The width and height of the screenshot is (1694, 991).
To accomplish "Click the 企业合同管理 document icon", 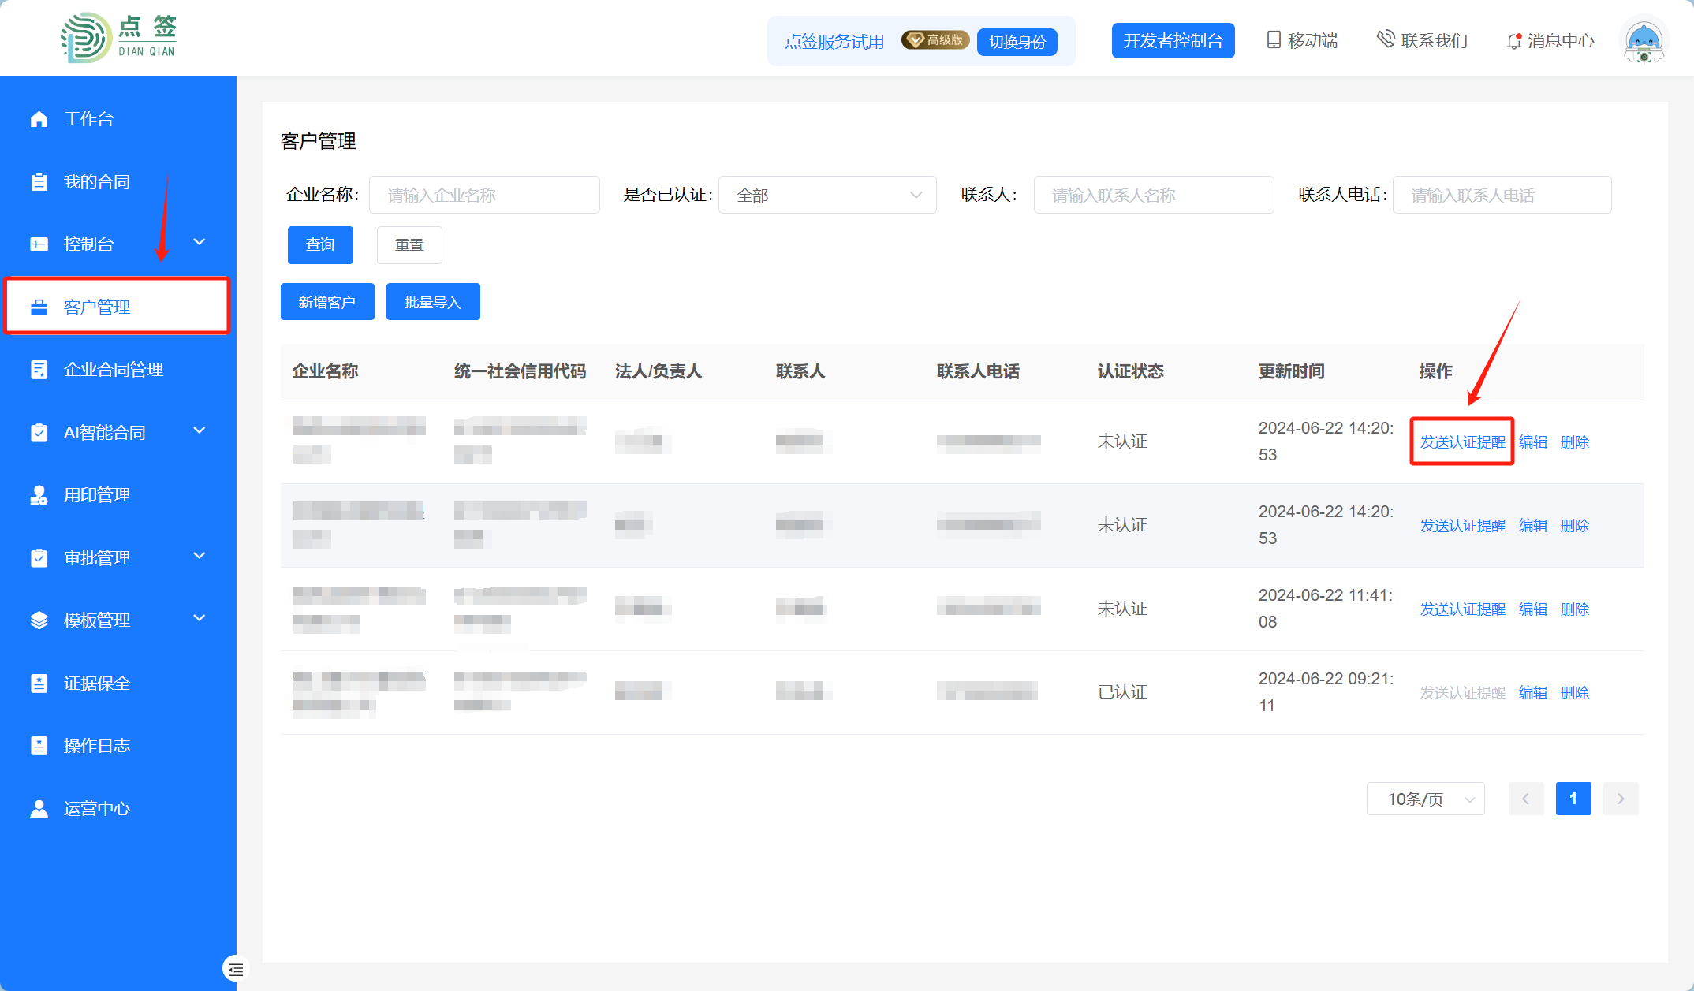I will point(39,370).
